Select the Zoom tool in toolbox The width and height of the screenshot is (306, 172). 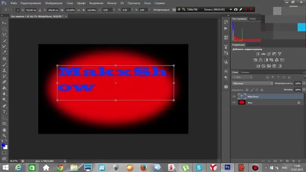pyautogui.click(x=4, y=136)
